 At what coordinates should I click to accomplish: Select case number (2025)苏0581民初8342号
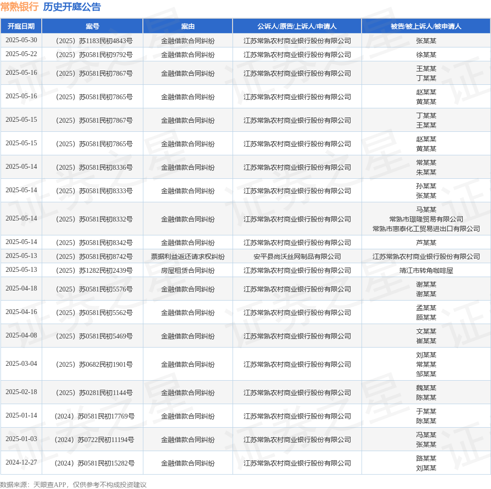click(94, 243)
